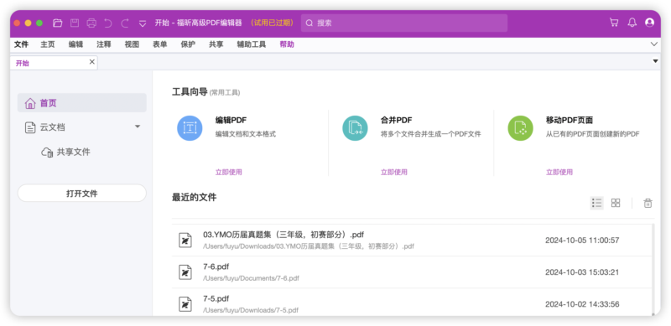The width and height of the screenshot is (671, 326).
Task: Open the 帮助 ribbon tab
Action: 287,44
